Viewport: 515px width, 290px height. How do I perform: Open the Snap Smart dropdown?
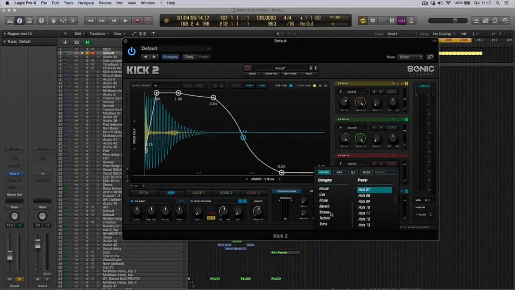point(402,34)
